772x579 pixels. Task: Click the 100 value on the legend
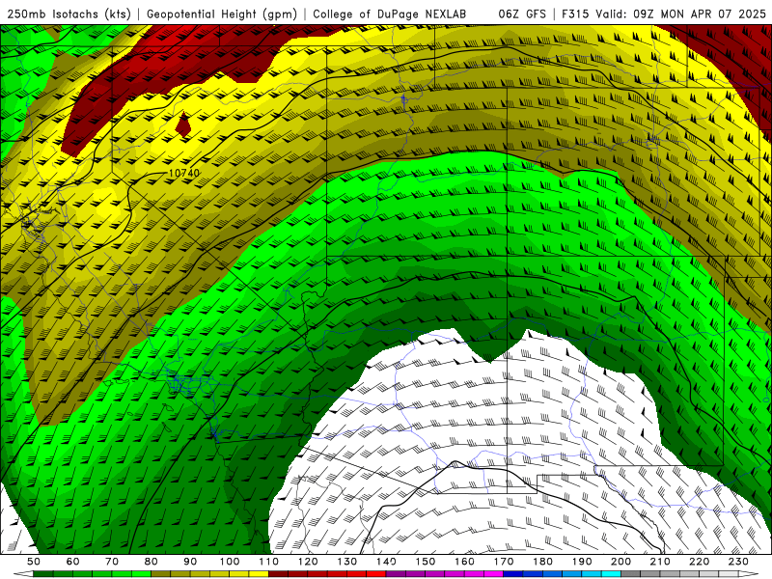click(230, 562)
